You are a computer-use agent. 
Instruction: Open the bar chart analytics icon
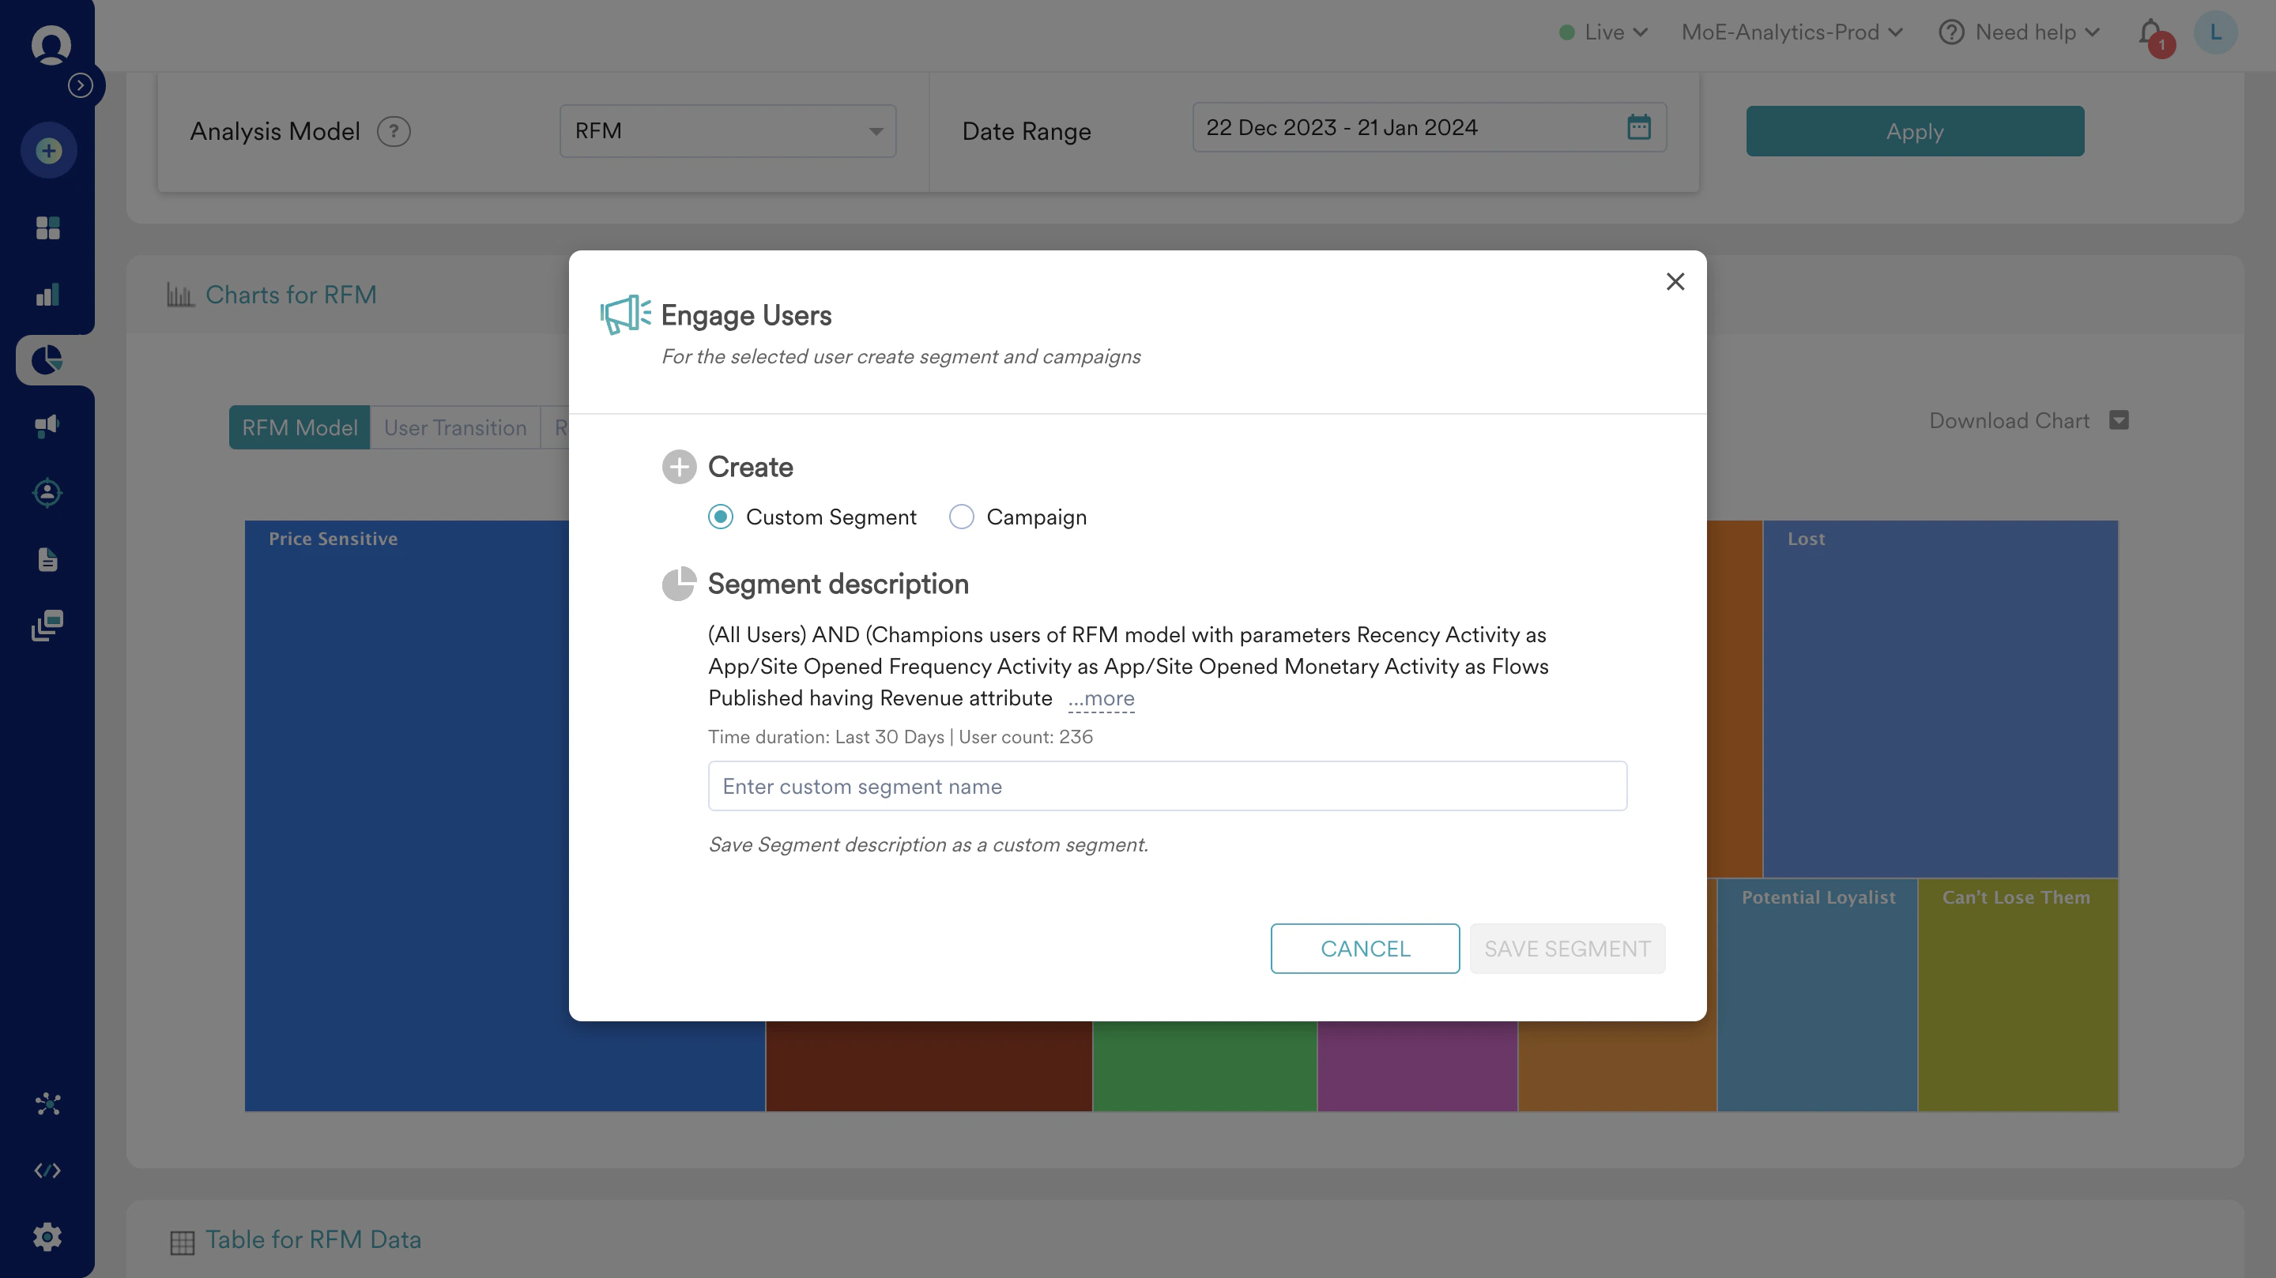pos(47,294)
